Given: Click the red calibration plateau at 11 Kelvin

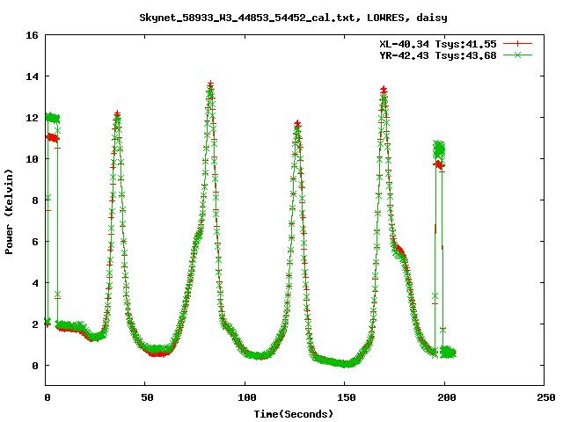Looking at the screenshot, I should pyautogui.click(x=53, y=138).
